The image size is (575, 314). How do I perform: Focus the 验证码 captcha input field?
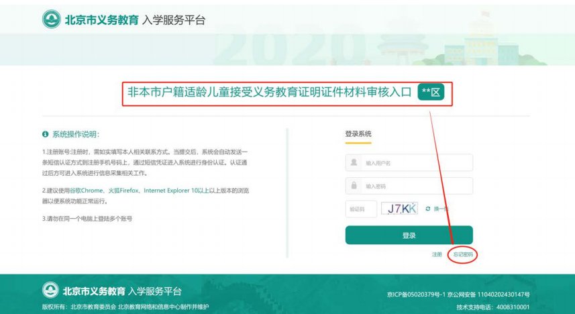coord(361,209)
